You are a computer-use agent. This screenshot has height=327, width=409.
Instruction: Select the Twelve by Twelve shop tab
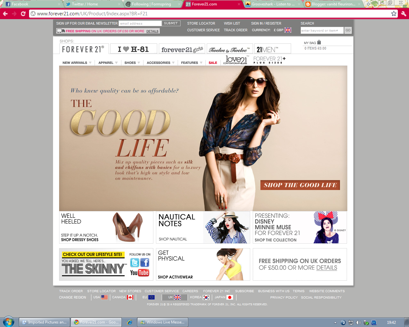pyautogui.click(x=230, y=49)
